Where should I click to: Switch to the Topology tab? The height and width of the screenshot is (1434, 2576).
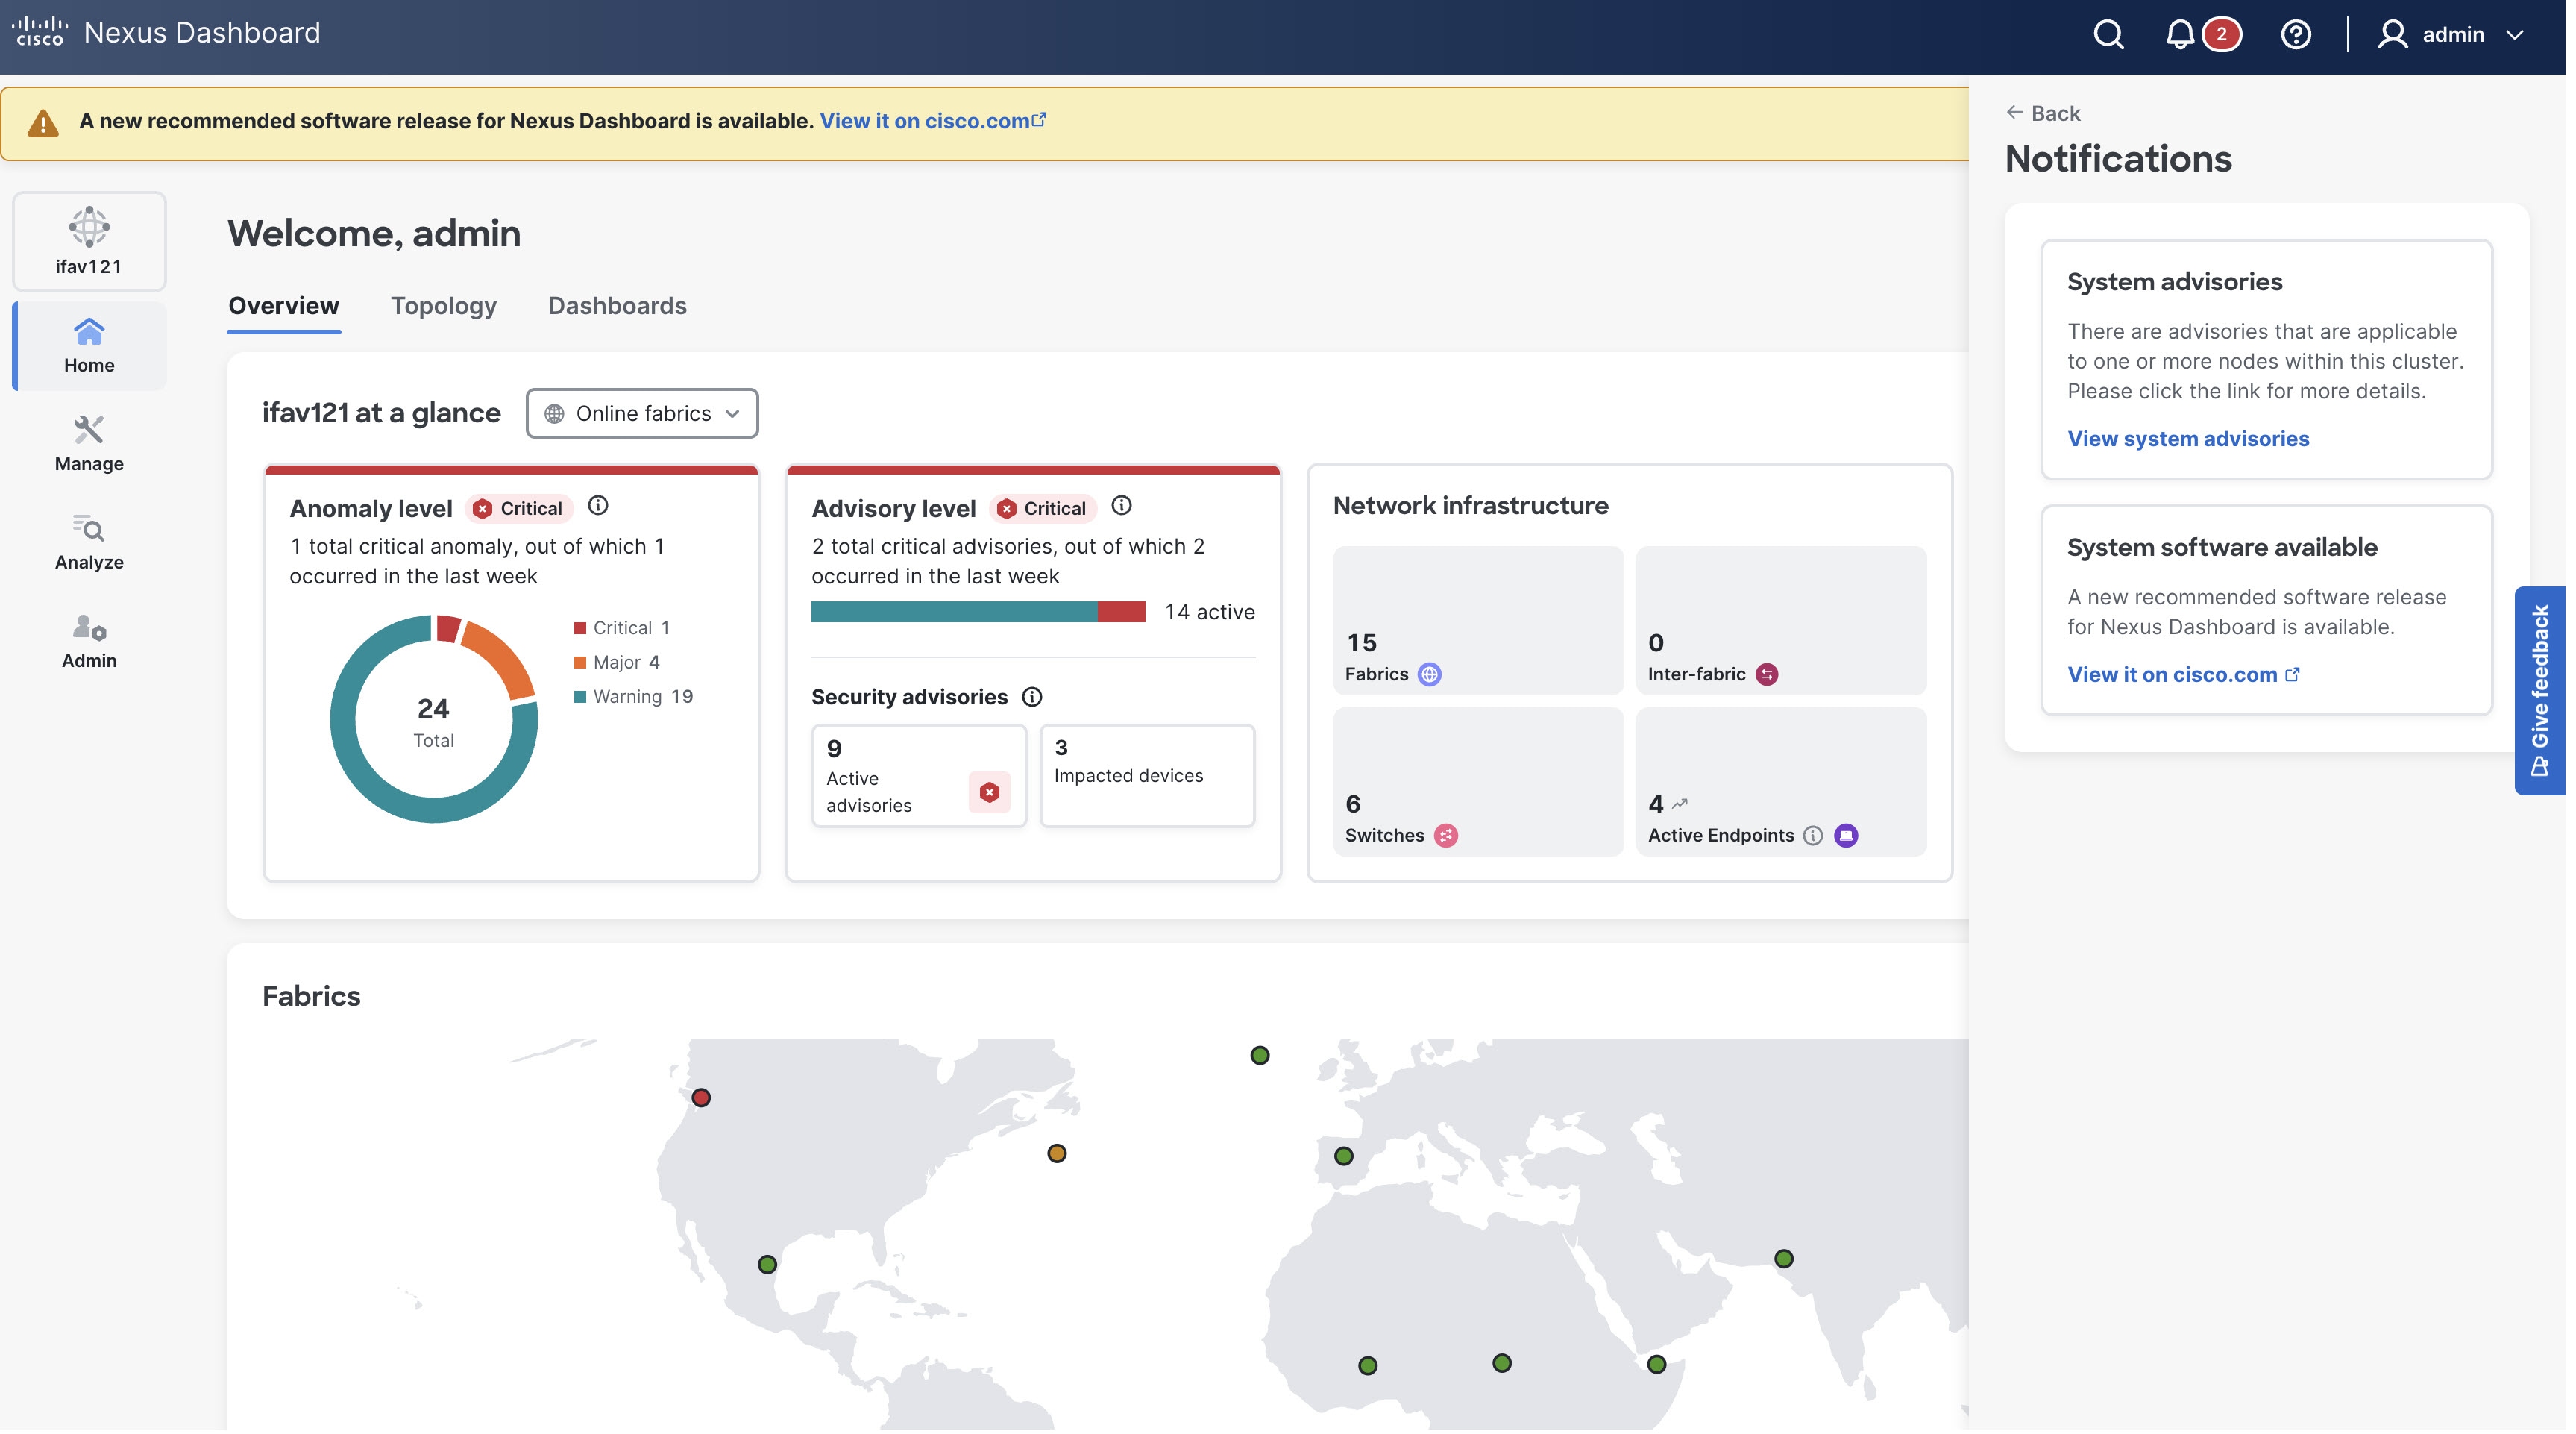(x=443, y=306)
